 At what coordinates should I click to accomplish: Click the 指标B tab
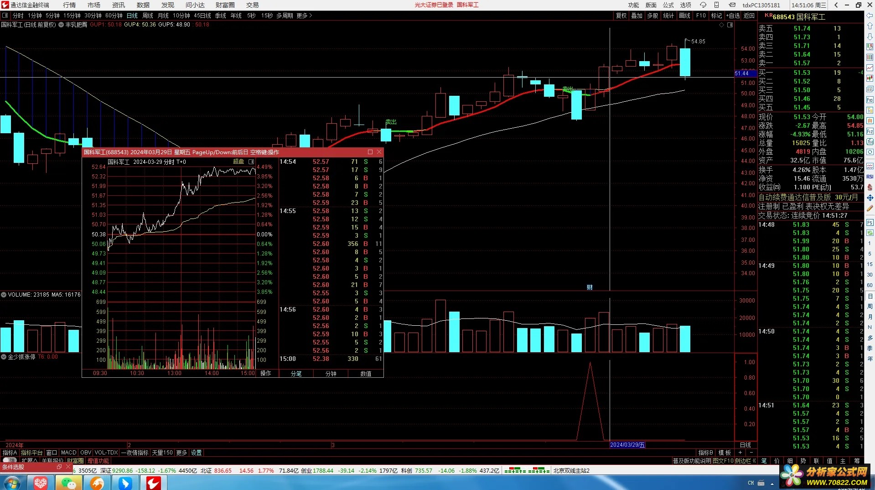coord(705,453)
